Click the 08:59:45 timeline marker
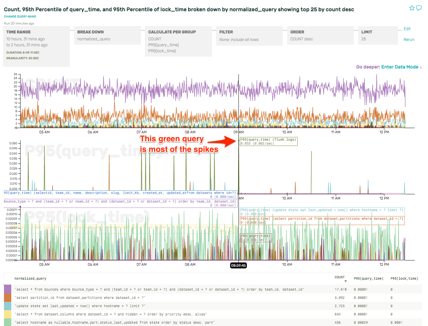The width and height of the screenshot is (428, 326). tap(238, 265)
